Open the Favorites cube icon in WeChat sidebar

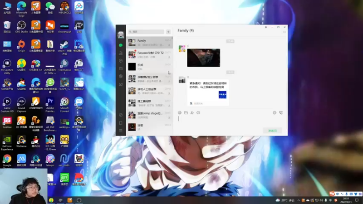tap(121, 61)
